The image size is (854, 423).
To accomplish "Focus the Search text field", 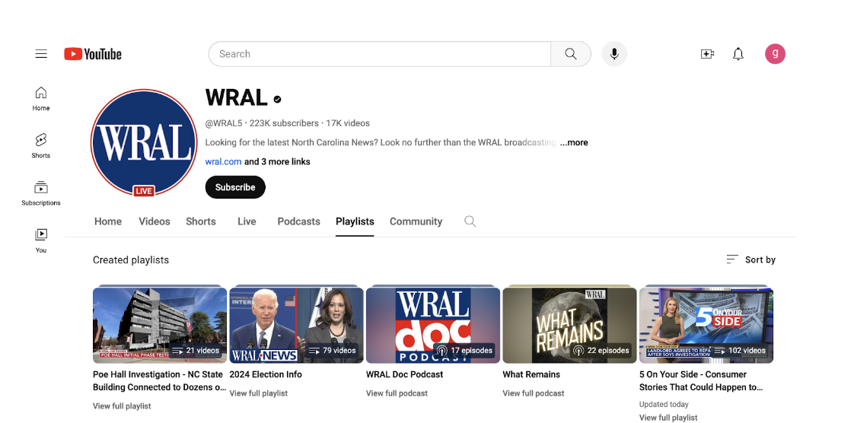I will point(380,54).
